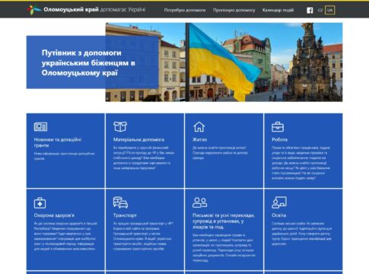Click the Olomouc Region logo icon
The height and width of the screenshot is (274, 369).
[33, 10]
